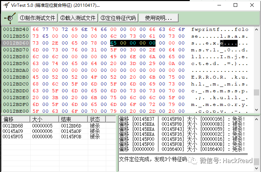Select hex address row 0012BD60
Viewport: 261px width, 172px height.
click(x=16, y=43)
